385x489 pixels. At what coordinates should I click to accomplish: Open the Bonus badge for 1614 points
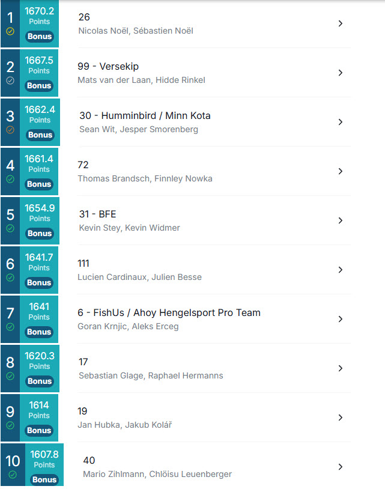click(39, 431)
